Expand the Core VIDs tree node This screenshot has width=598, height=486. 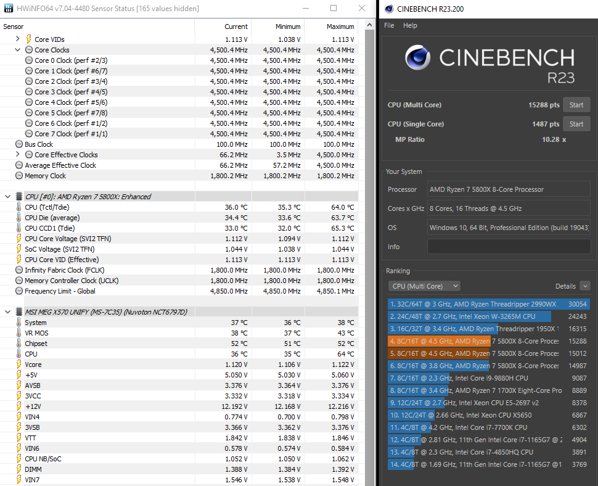pos(17,39)
